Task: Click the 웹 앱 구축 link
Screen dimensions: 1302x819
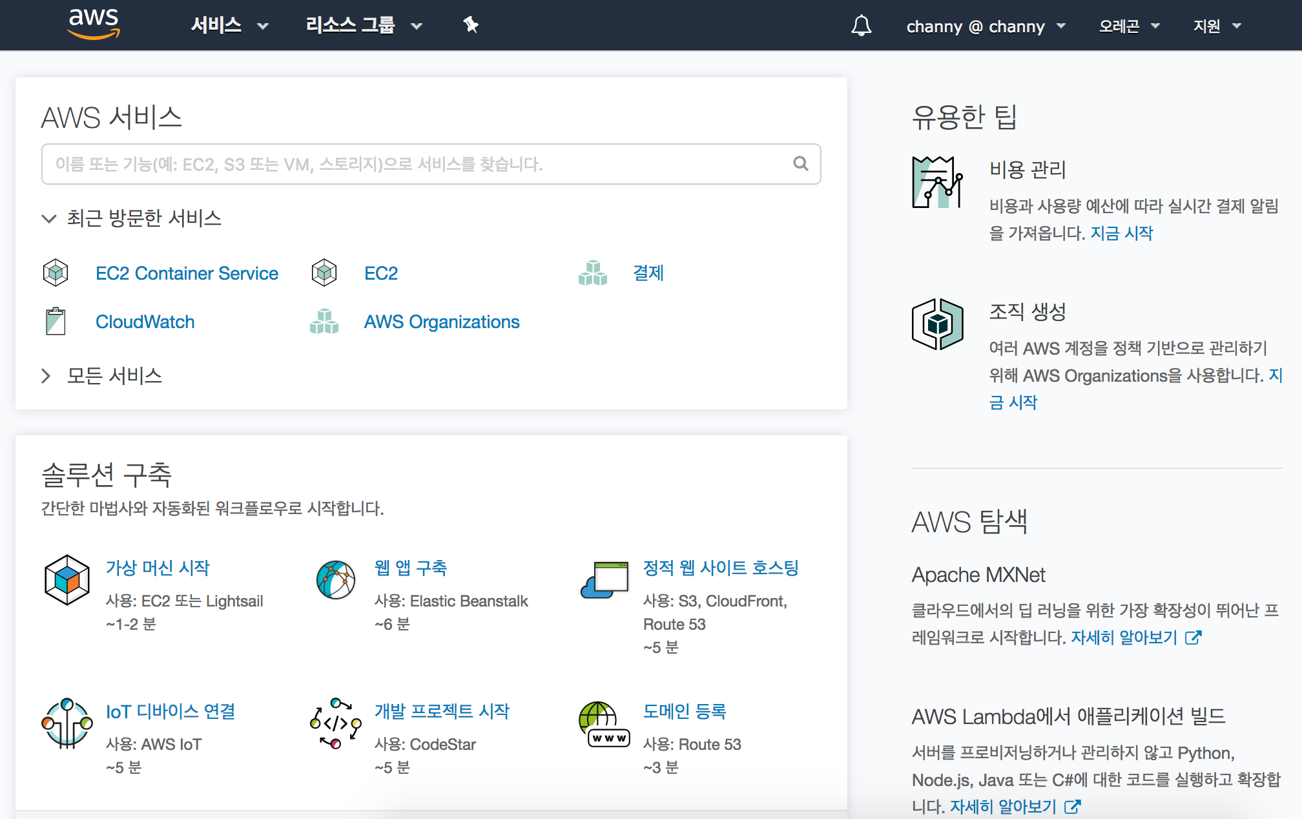Action: 411,568
